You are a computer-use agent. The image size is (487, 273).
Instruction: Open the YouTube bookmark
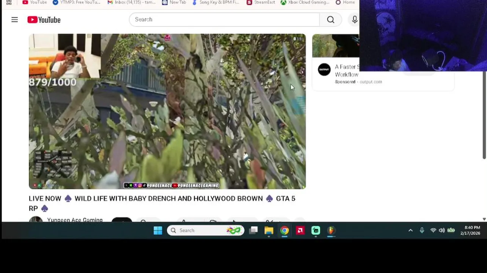point(35,2)
